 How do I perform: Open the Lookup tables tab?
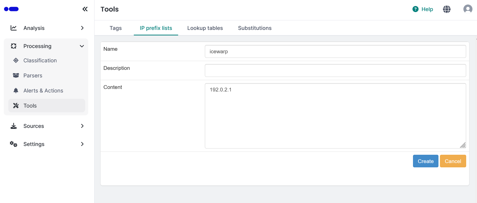coord(205,28)
